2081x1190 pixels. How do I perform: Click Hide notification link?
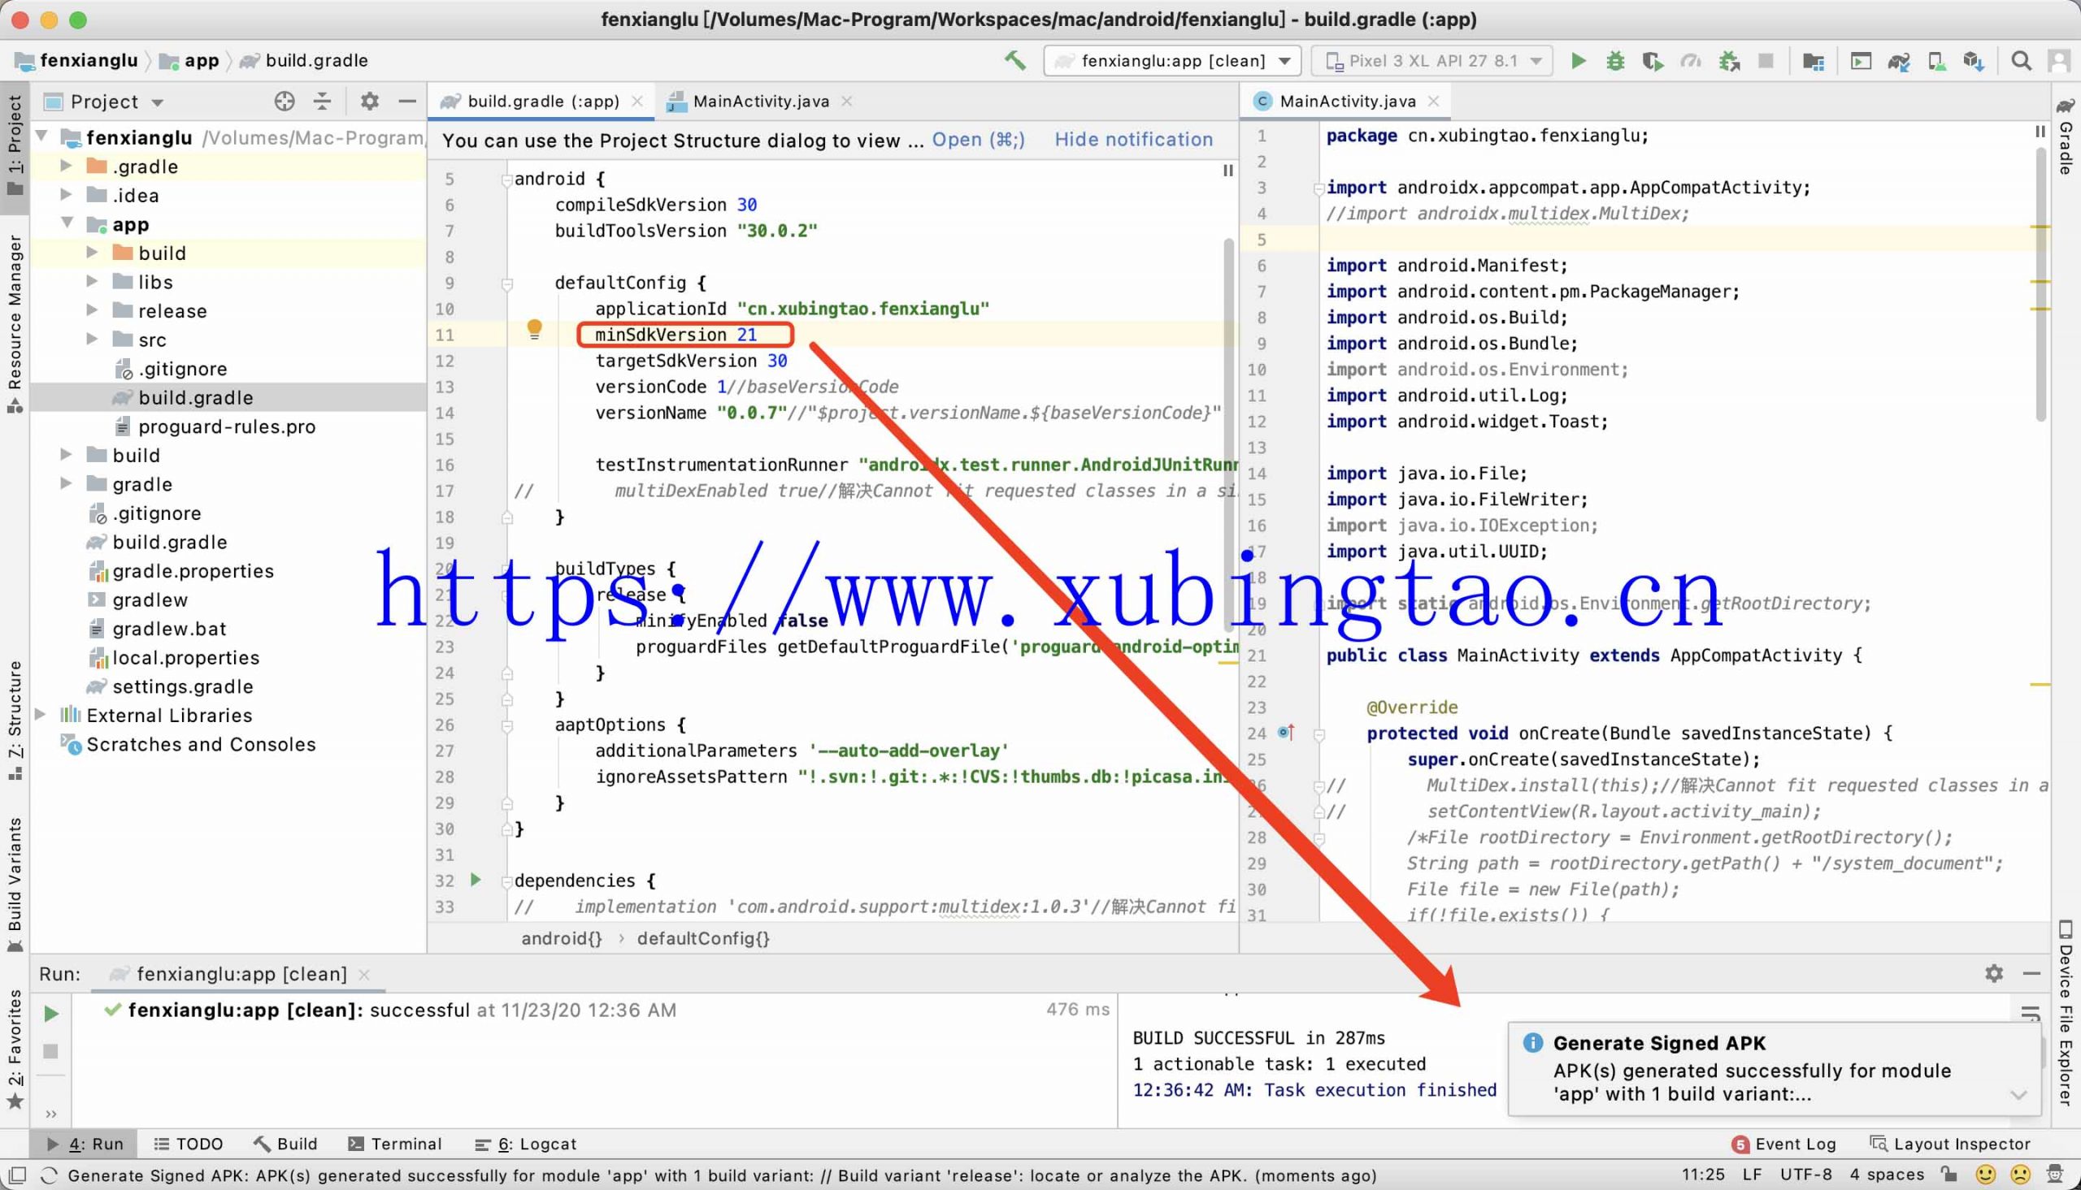coord(1133,140)
